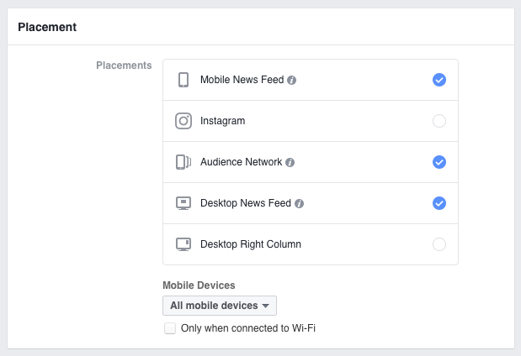Open info tooltip beside Mobile News Feed
Viewport: 521px width, 356px height.
pyautogui.click(x=292, y=81)
